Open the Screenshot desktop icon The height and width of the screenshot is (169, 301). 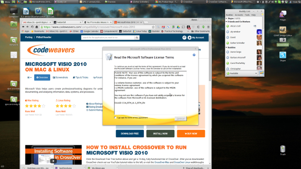(x=283, y=42)
